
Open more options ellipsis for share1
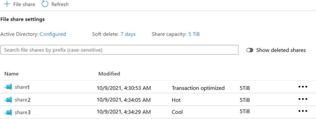tap(303, 87)
